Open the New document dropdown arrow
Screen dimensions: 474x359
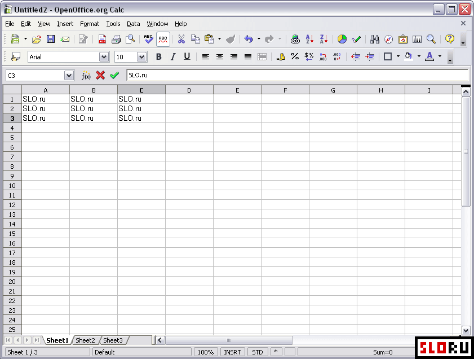pos(25,39)
